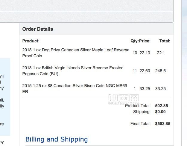The width and height of the screenshot is (187, 146).
Task: Click the 221 line total
Action: tap(160, 53)
